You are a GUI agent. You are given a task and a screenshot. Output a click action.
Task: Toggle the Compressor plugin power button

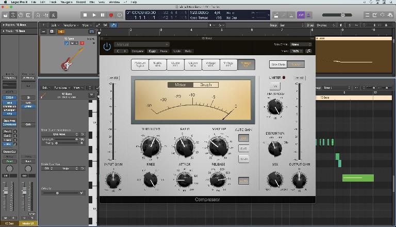tap(107, 46)
